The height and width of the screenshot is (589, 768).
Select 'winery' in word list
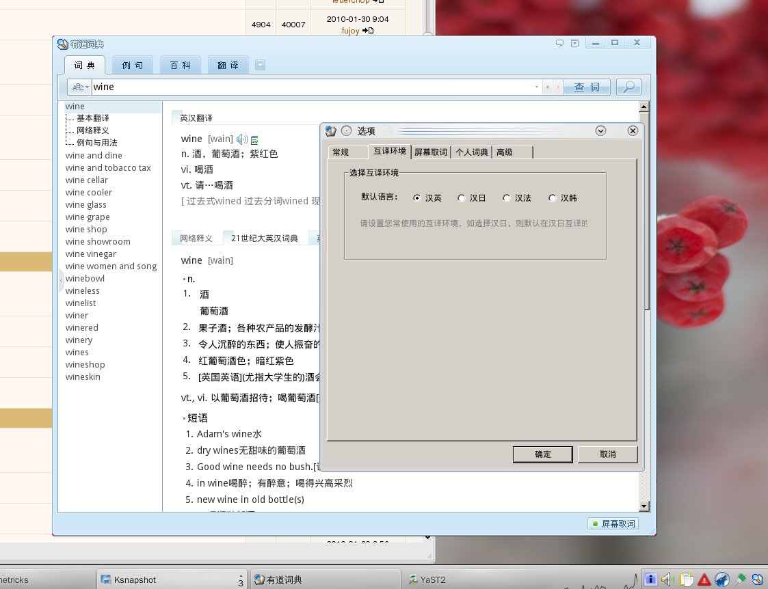click(79, 340)
